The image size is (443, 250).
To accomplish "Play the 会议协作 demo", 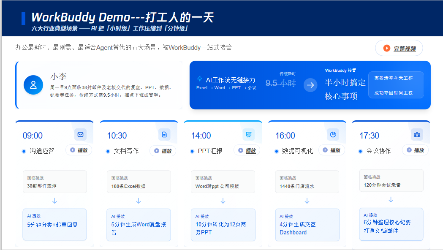I will (x=415, y=150).
